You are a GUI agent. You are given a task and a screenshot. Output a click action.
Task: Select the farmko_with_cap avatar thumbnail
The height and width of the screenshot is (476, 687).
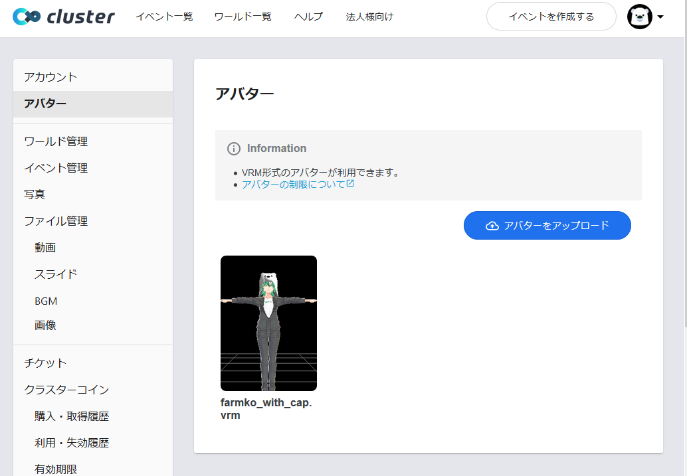pos(268,323)
